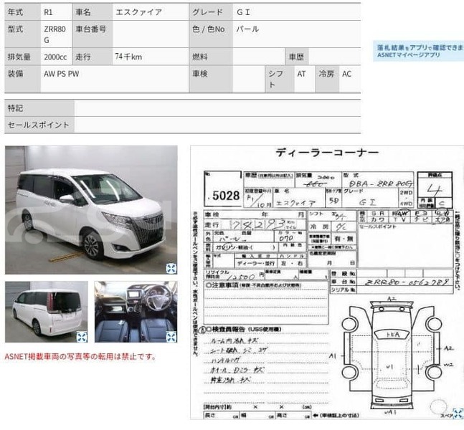
Task: Enlarge the rear view car photo
Action: (81, 337)
